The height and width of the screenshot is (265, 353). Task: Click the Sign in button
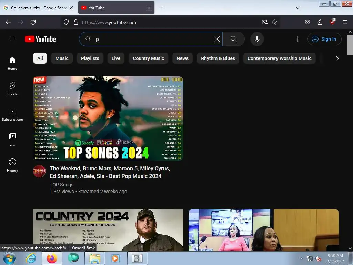tap(324, 39)
